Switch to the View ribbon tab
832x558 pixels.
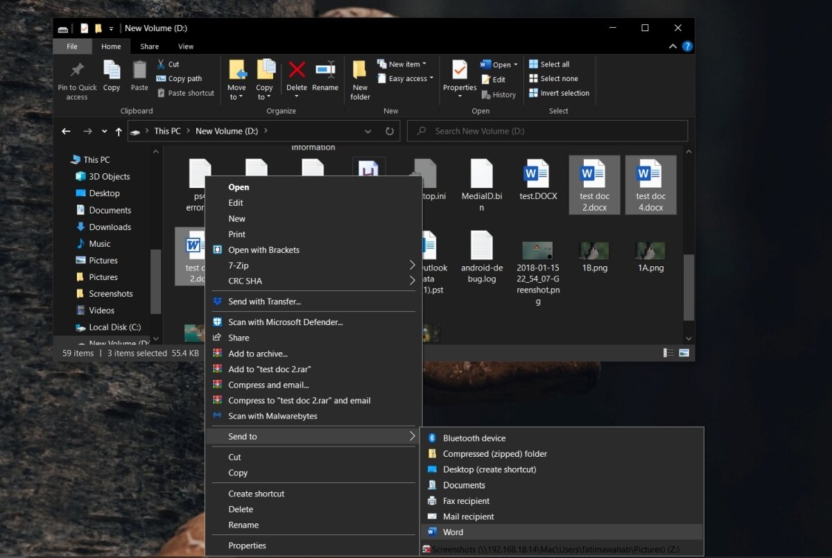tap(185, 46)
